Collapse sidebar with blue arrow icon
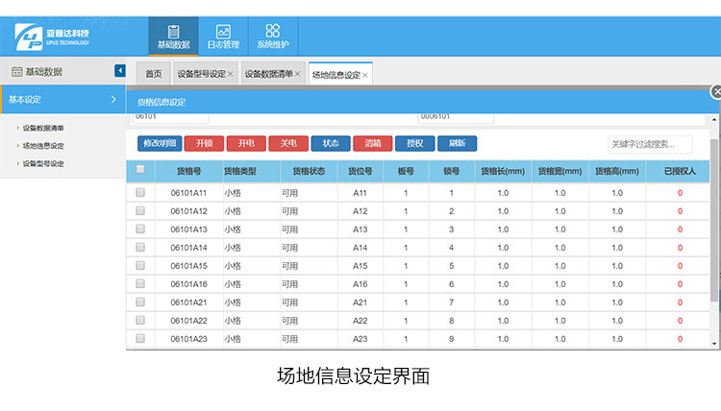The width and height of the screenshot is (721, 411). (x=119, y=70)
